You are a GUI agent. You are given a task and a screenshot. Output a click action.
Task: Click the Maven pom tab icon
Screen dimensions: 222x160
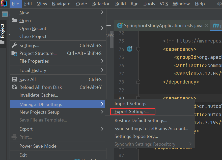point(216,26)
